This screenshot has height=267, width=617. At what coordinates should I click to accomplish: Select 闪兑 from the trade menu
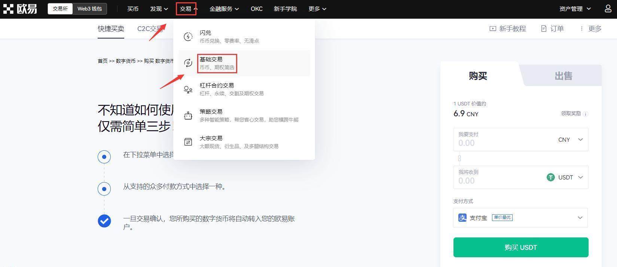pos(244,37)
